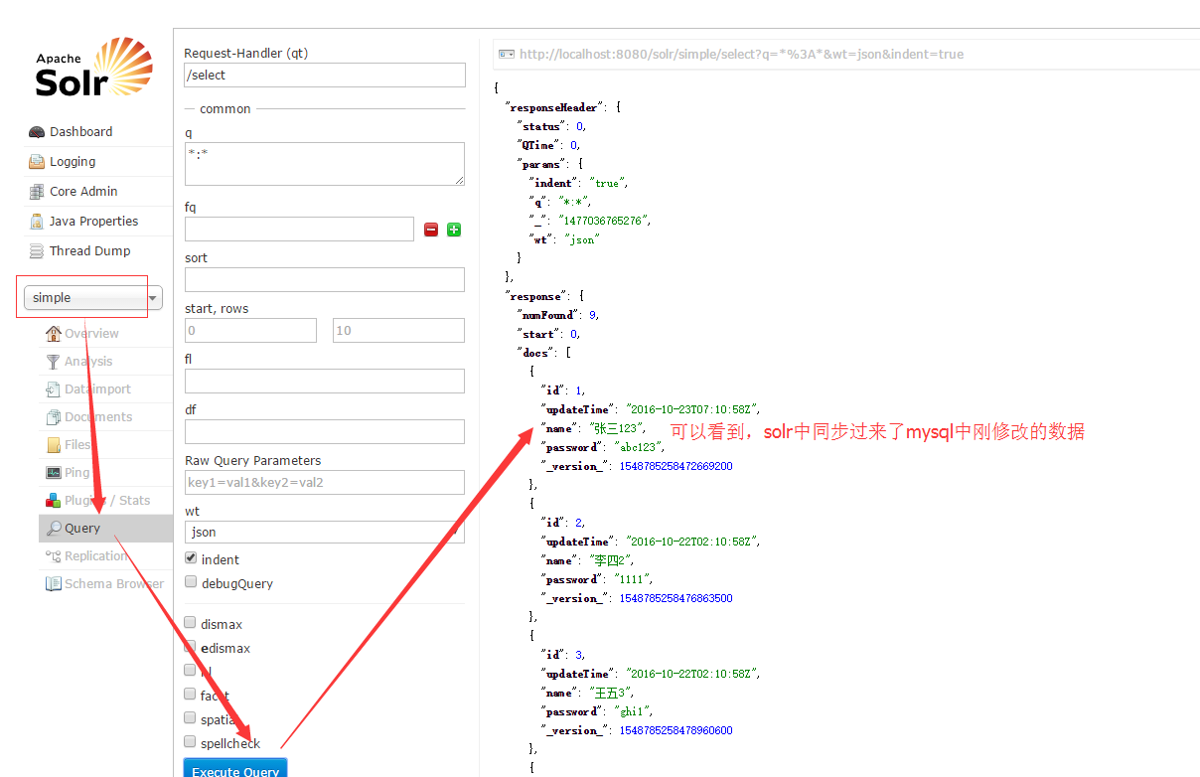Enable the edismax checkbox
This screenshot has height=777, width=1200.
pyautogui.click(x=191, y=647)
